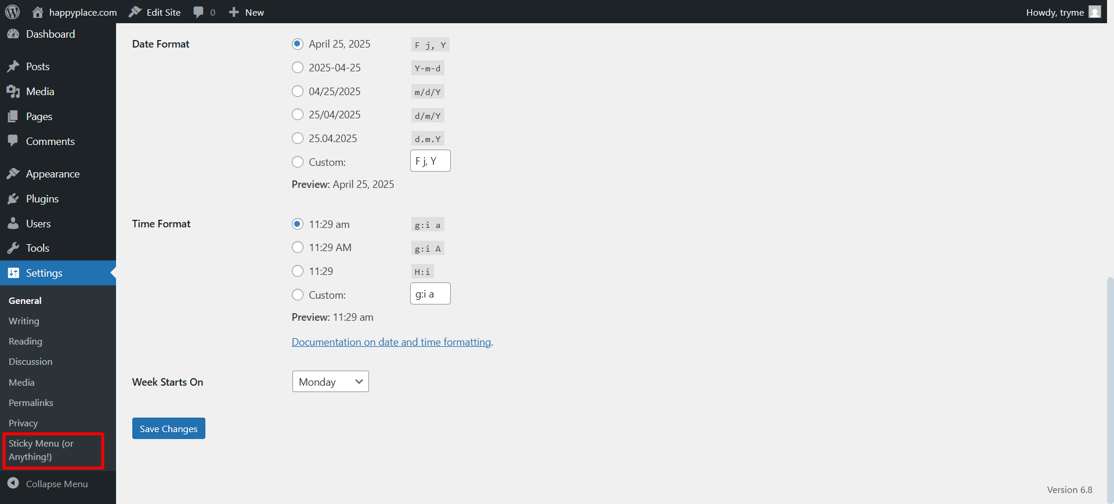
Task: Click the Edit Site brush icon
Action: coord(135,12)
